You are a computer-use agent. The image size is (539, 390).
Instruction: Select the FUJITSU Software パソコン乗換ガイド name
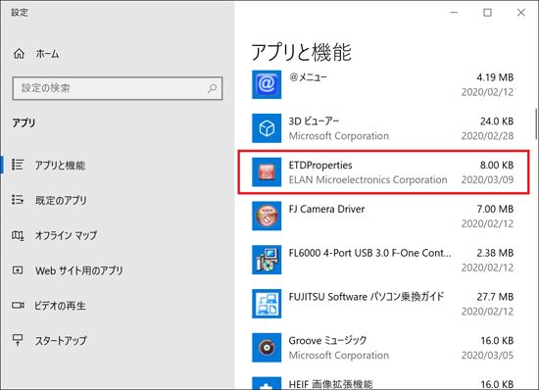pyautogui.click(x=367, y=297)
